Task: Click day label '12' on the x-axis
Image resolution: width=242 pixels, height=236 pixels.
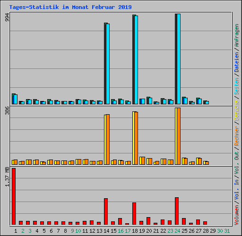Action: 92,231
